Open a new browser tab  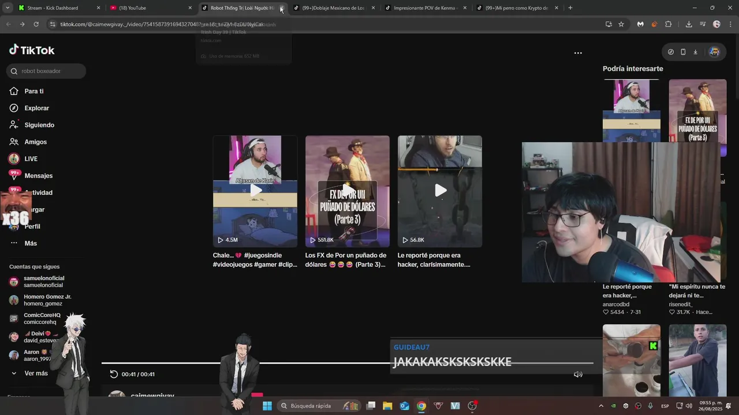click(x=570, y=8)
